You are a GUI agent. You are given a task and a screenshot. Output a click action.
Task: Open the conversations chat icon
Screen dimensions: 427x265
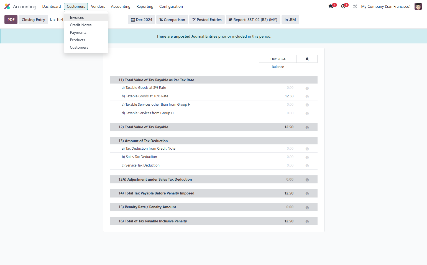(x=331, y=6)
